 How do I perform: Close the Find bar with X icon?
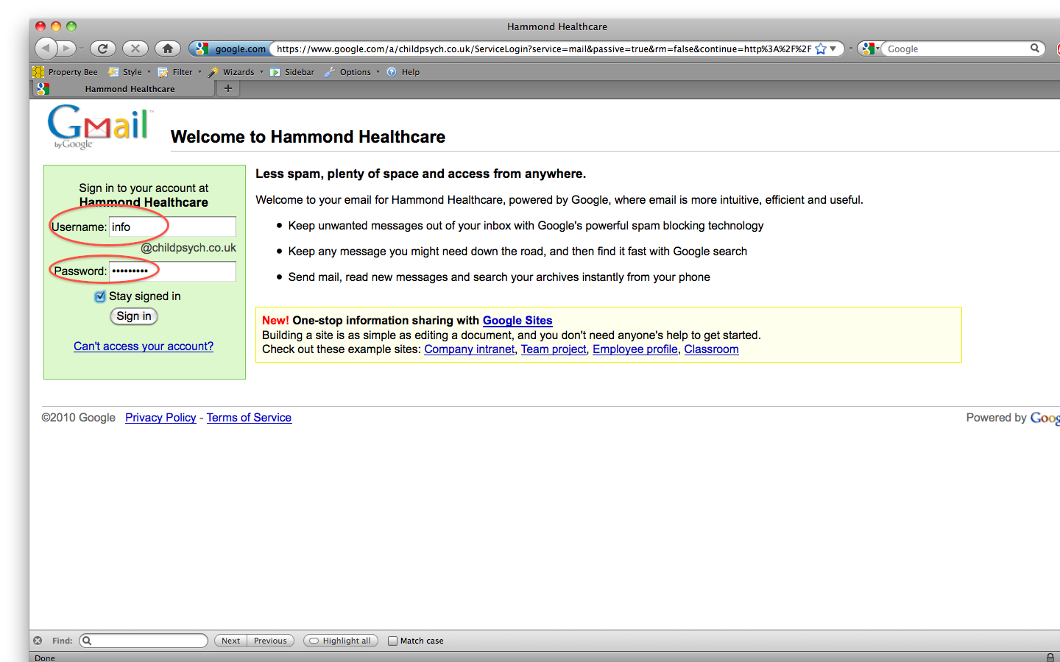38,641
